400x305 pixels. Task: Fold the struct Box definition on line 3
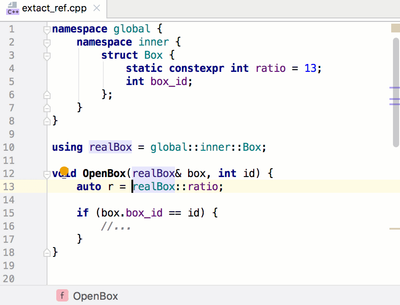tap(47, 56)
